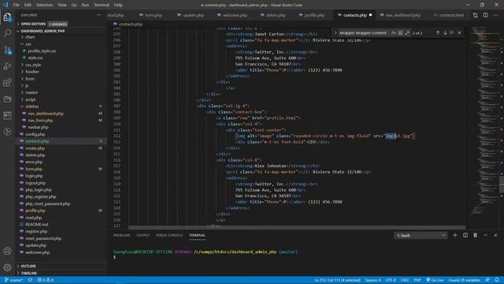Toggle Use Regular Expression in find widget
The width and height of the screenshot is (504, 284).
pos(407,33)
